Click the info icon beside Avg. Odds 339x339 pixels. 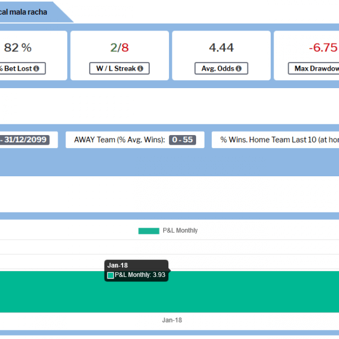coord(238,69)
